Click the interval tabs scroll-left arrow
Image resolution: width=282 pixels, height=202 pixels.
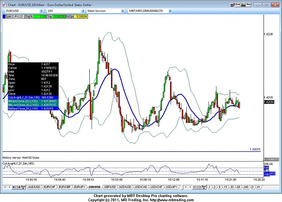click(185, 187)
